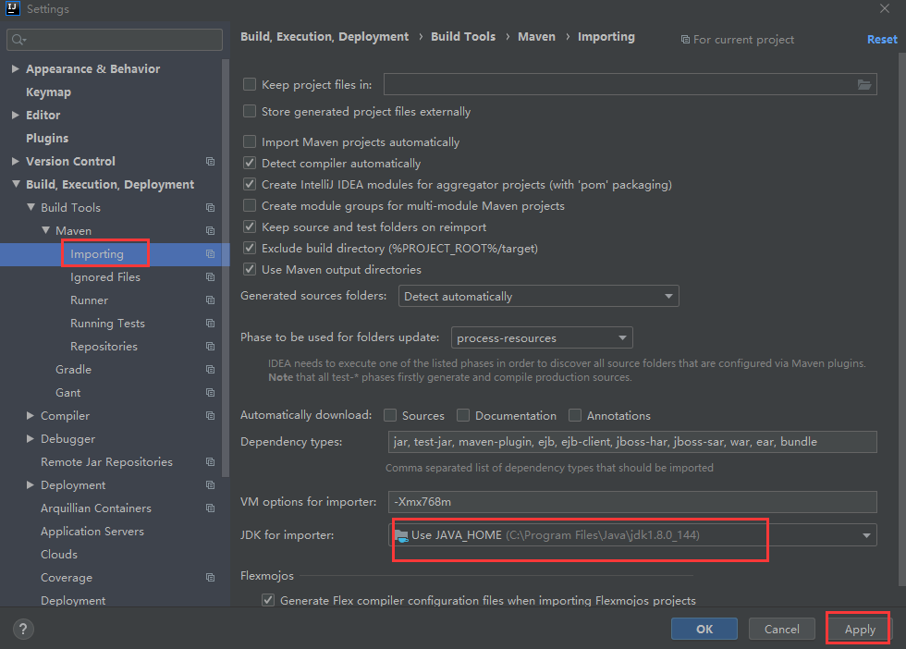Click project-level icon next to Importing
906x649 pixels.
(x=211, y=253)
